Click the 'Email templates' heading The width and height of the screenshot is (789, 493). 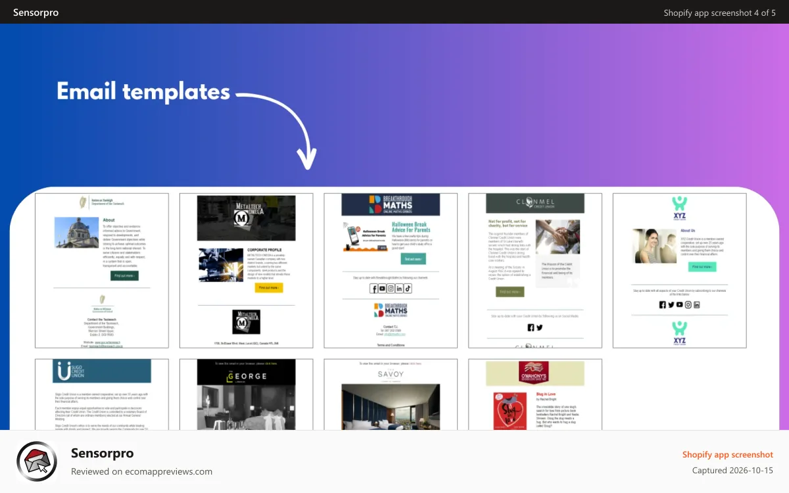[x=143, y=91]
